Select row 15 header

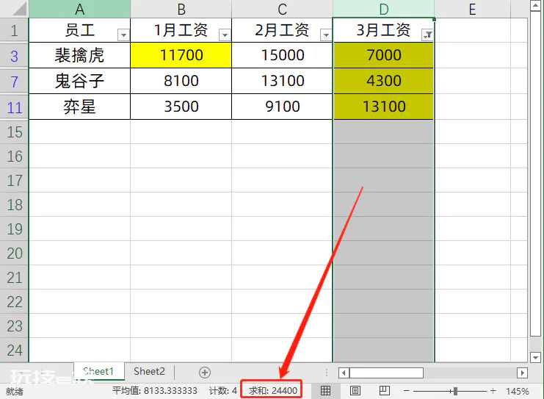click(x=14, y=132)
